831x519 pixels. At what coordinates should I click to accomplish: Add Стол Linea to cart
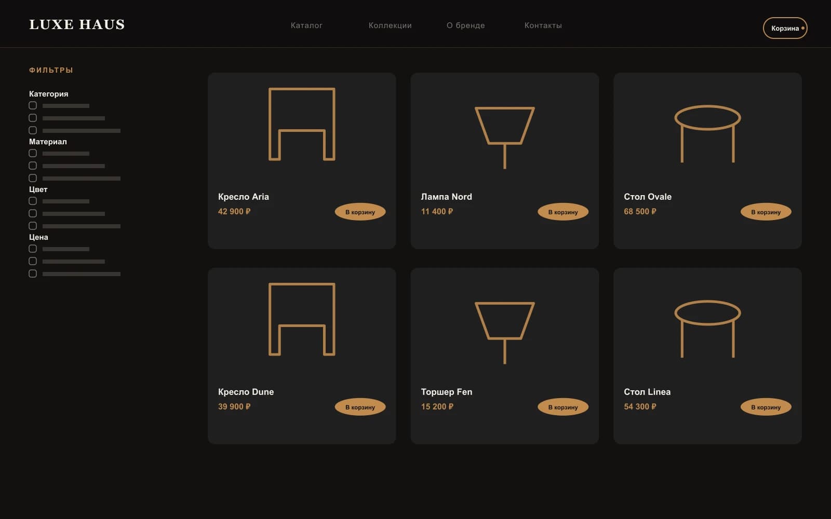[766, 407]
